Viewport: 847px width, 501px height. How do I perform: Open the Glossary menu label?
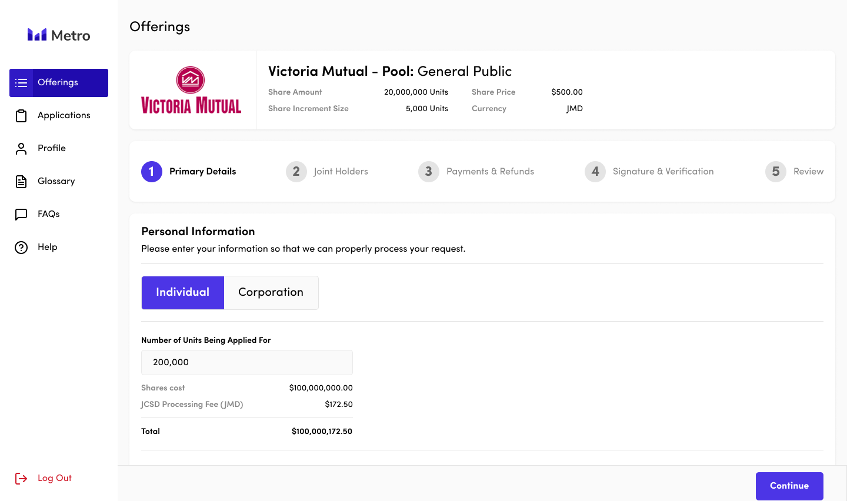[56, 181]
